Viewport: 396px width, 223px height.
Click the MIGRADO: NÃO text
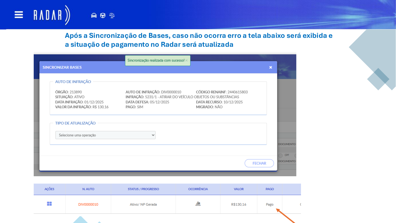[209, 107]
